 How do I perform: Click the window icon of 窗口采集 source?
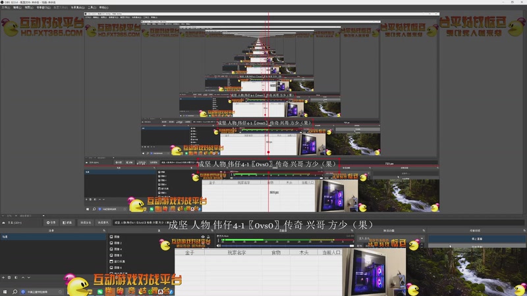coord(111,261)
